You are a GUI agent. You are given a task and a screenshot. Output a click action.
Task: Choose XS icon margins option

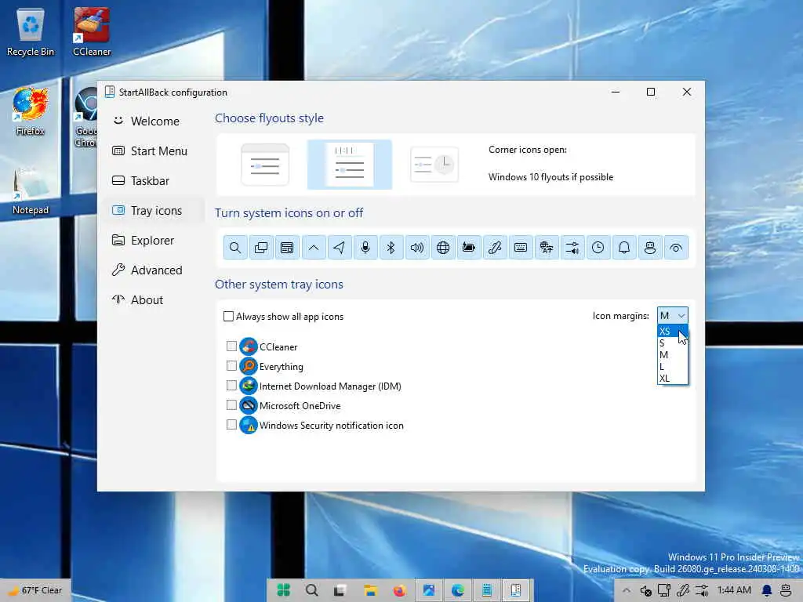pos(672,332)
